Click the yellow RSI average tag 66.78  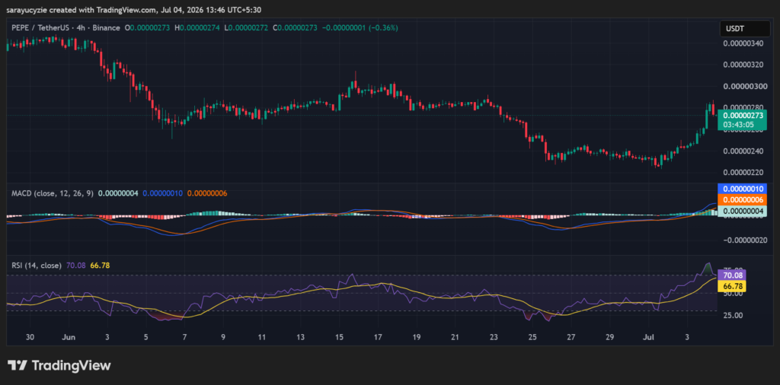(x=732, y=286)
